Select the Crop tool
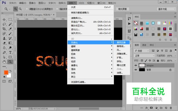The height and width of the screenshot is (111, 178). [4, 29]
